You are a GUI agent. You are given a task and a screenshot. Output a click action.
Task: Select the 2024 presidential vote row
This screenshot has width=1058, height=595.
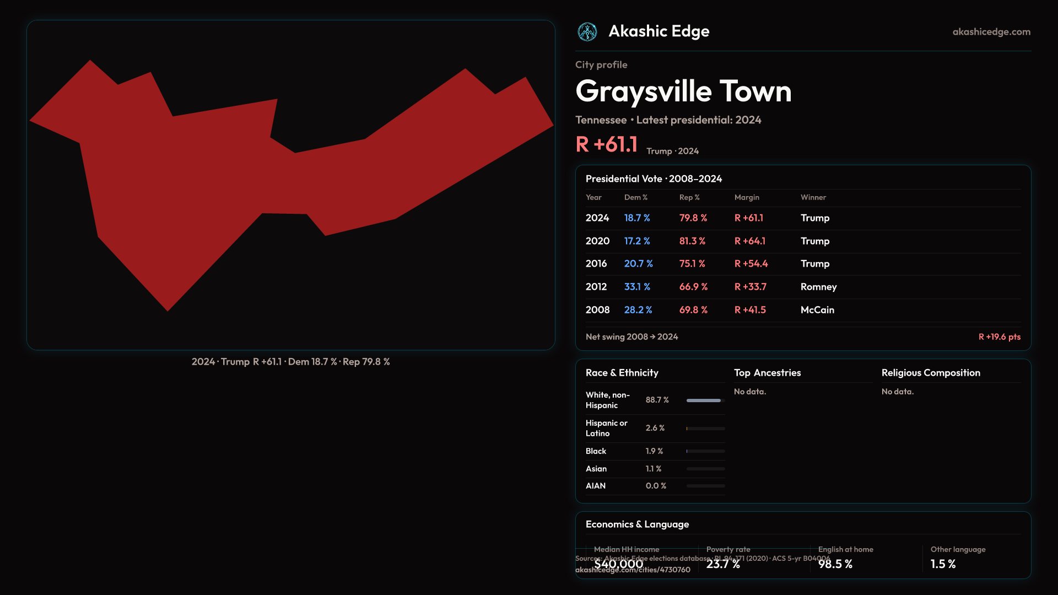pos(802,218)
